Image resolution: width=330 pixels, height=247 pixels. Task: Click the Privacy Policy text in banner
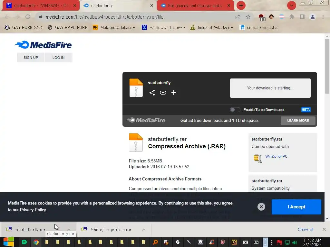pos(33,210)
